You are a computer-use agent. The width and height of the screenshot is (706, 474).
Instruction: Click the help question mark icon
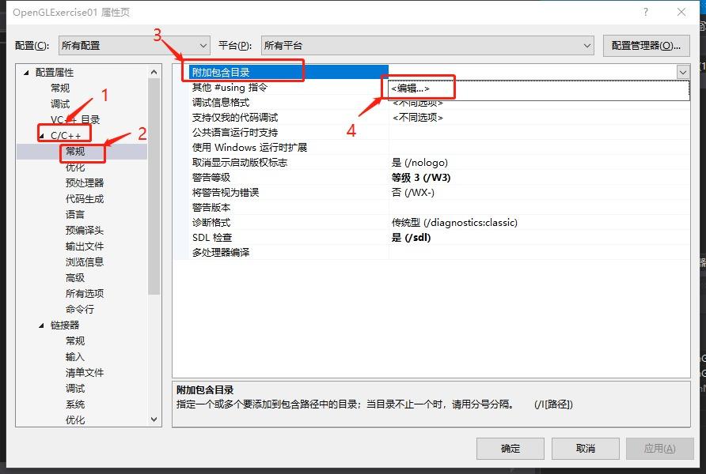click(x=646, y=12)
